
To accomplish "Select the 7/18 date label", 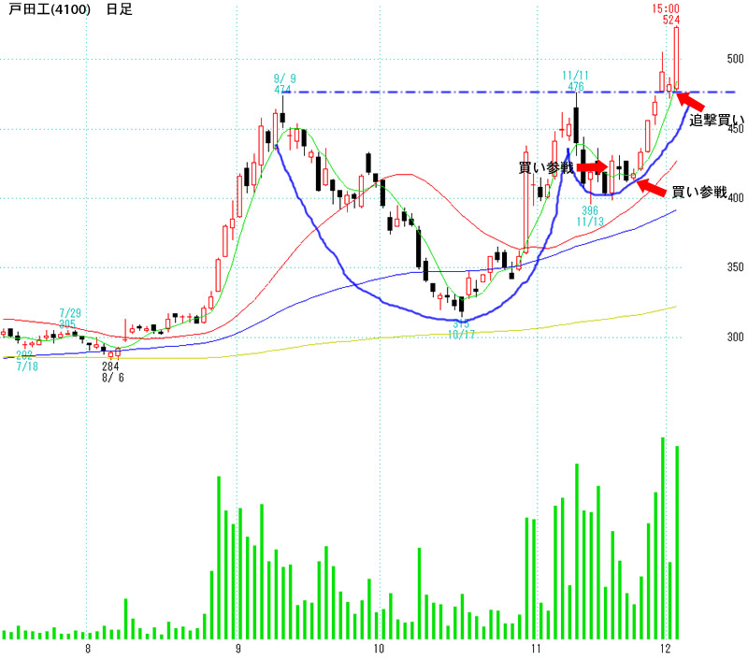I will point(27,366).
